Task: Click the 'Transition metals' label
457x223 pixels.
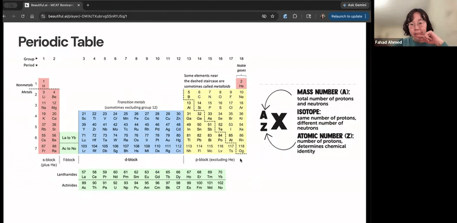Action: click(x=131, y=102)
